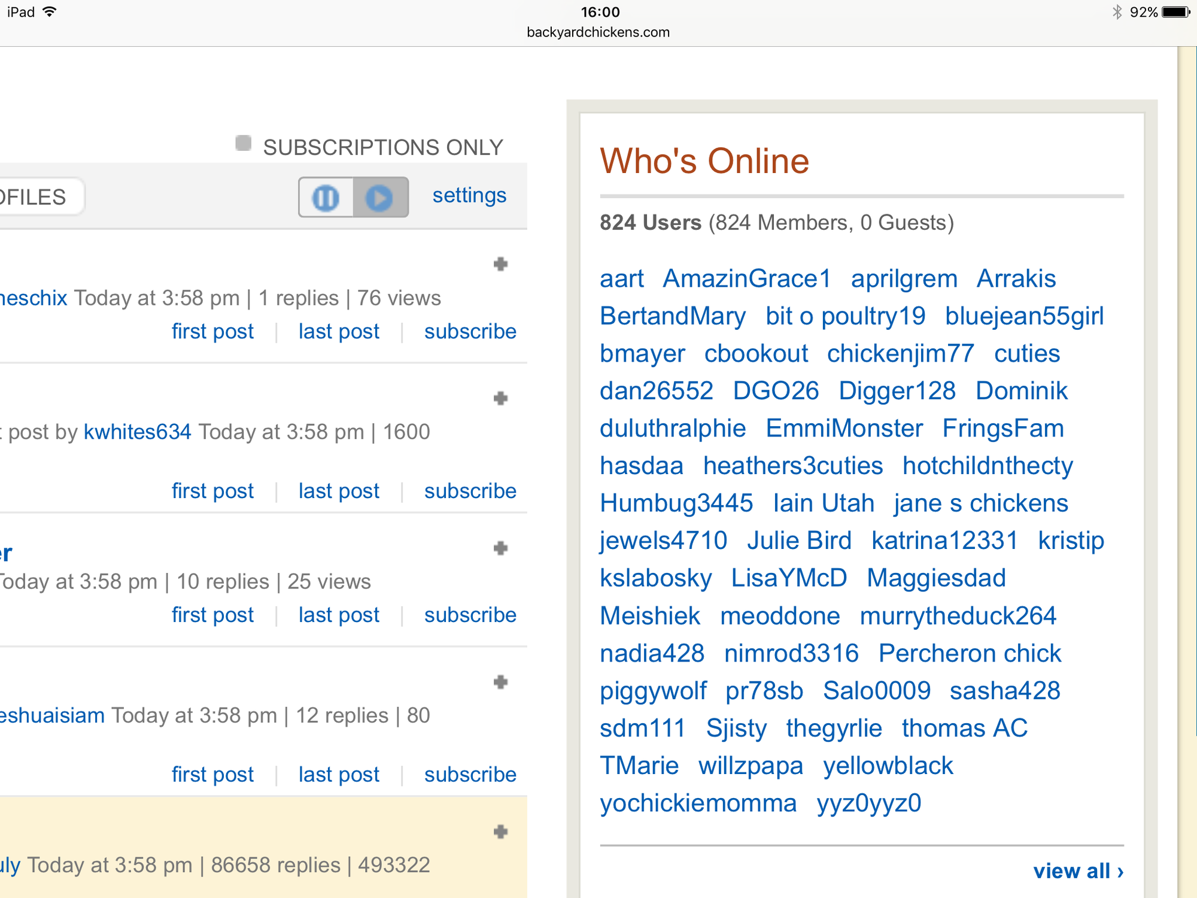Click plus icon on 12 replies thread
Image resolution: width=1197 pixels, height=898 pixels.
500,682
